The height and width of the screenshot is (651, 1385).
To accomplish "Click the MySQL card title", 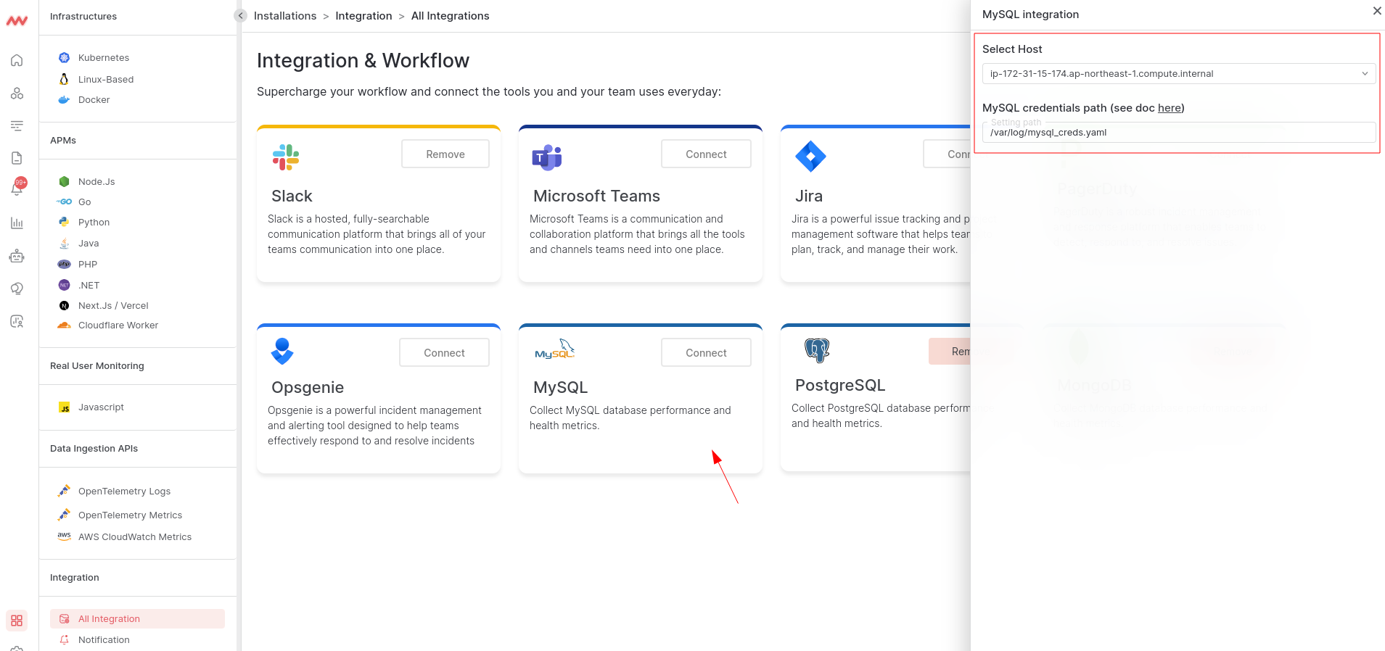I will tap(560, 388).
